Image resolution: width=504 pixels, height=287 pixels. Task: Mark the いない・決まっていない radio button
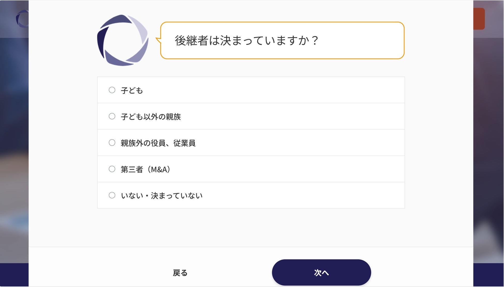click(x=112, y=195)
